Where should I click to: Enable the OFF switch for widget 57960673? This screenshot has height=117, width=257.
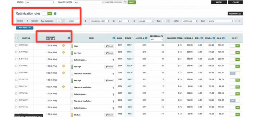(x=235, y=101)
